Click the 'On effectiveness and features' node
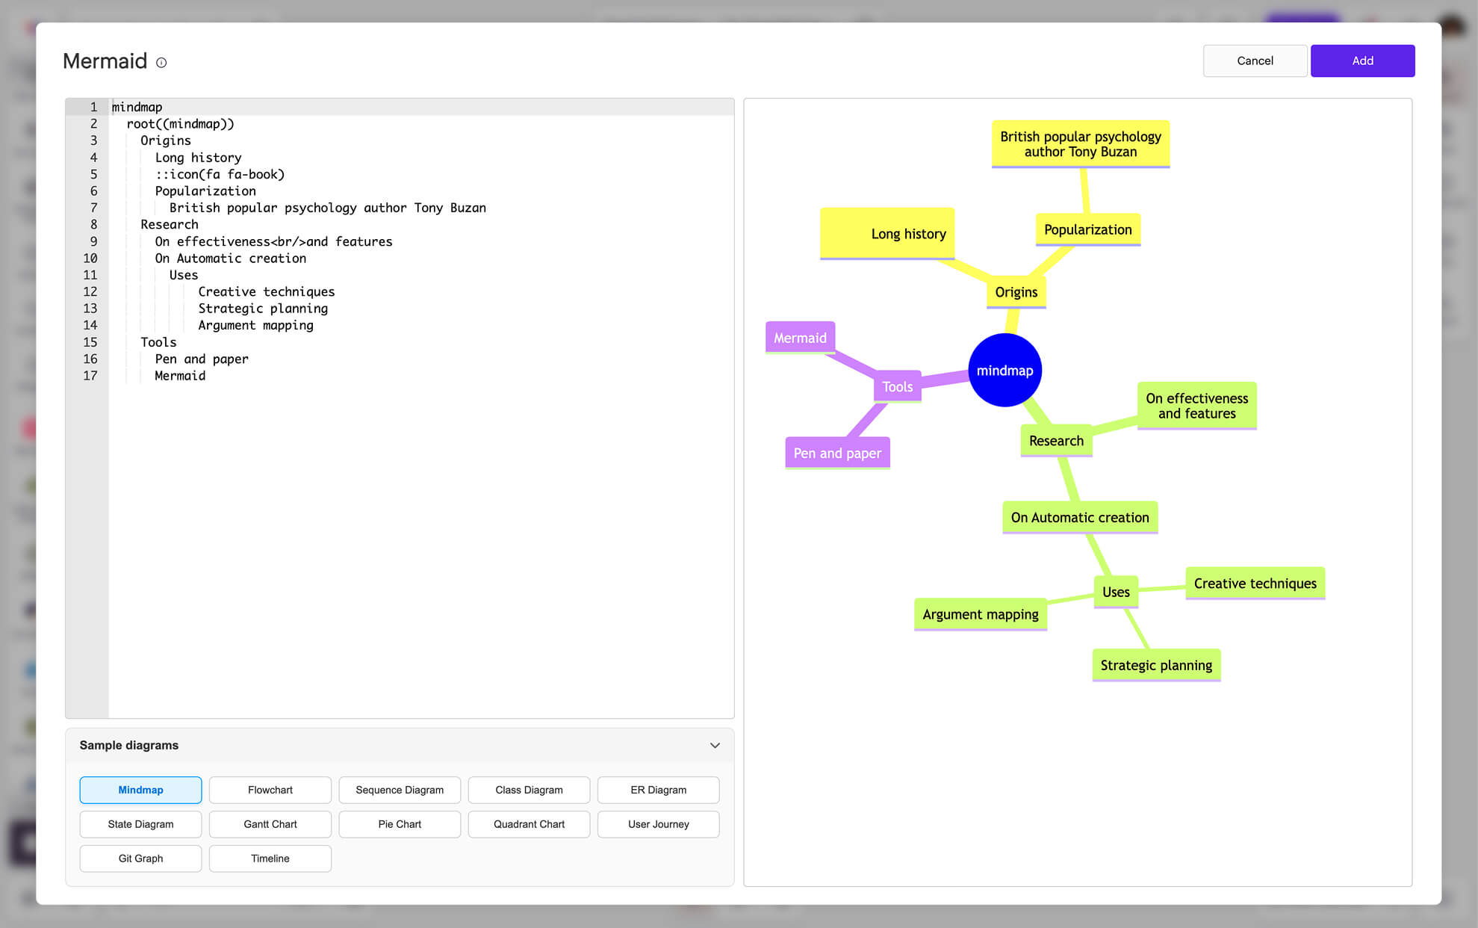 click(x=1196, y=406)
